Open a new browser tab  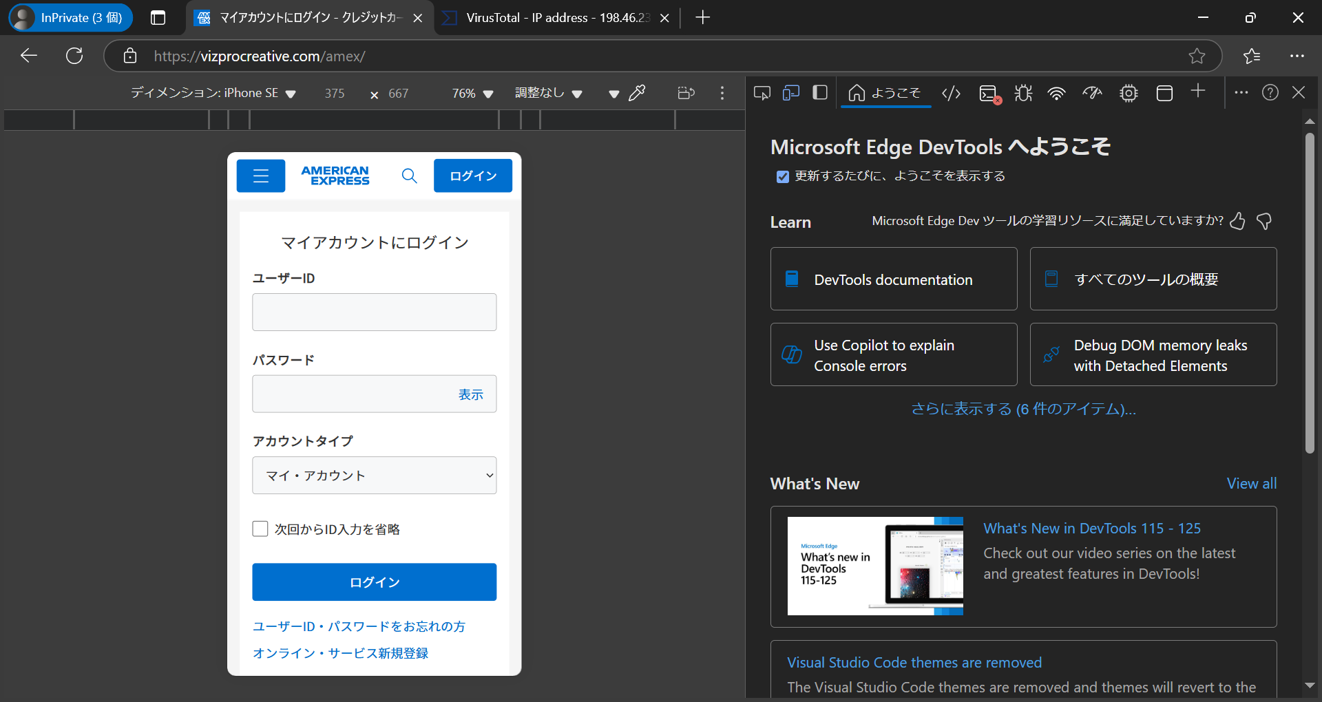(702, 18)
